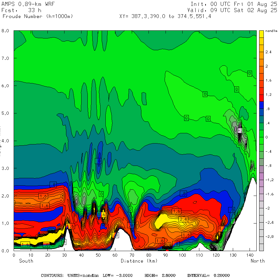
Task: Click the colorbar tick label ".4"
Action: 268,123
